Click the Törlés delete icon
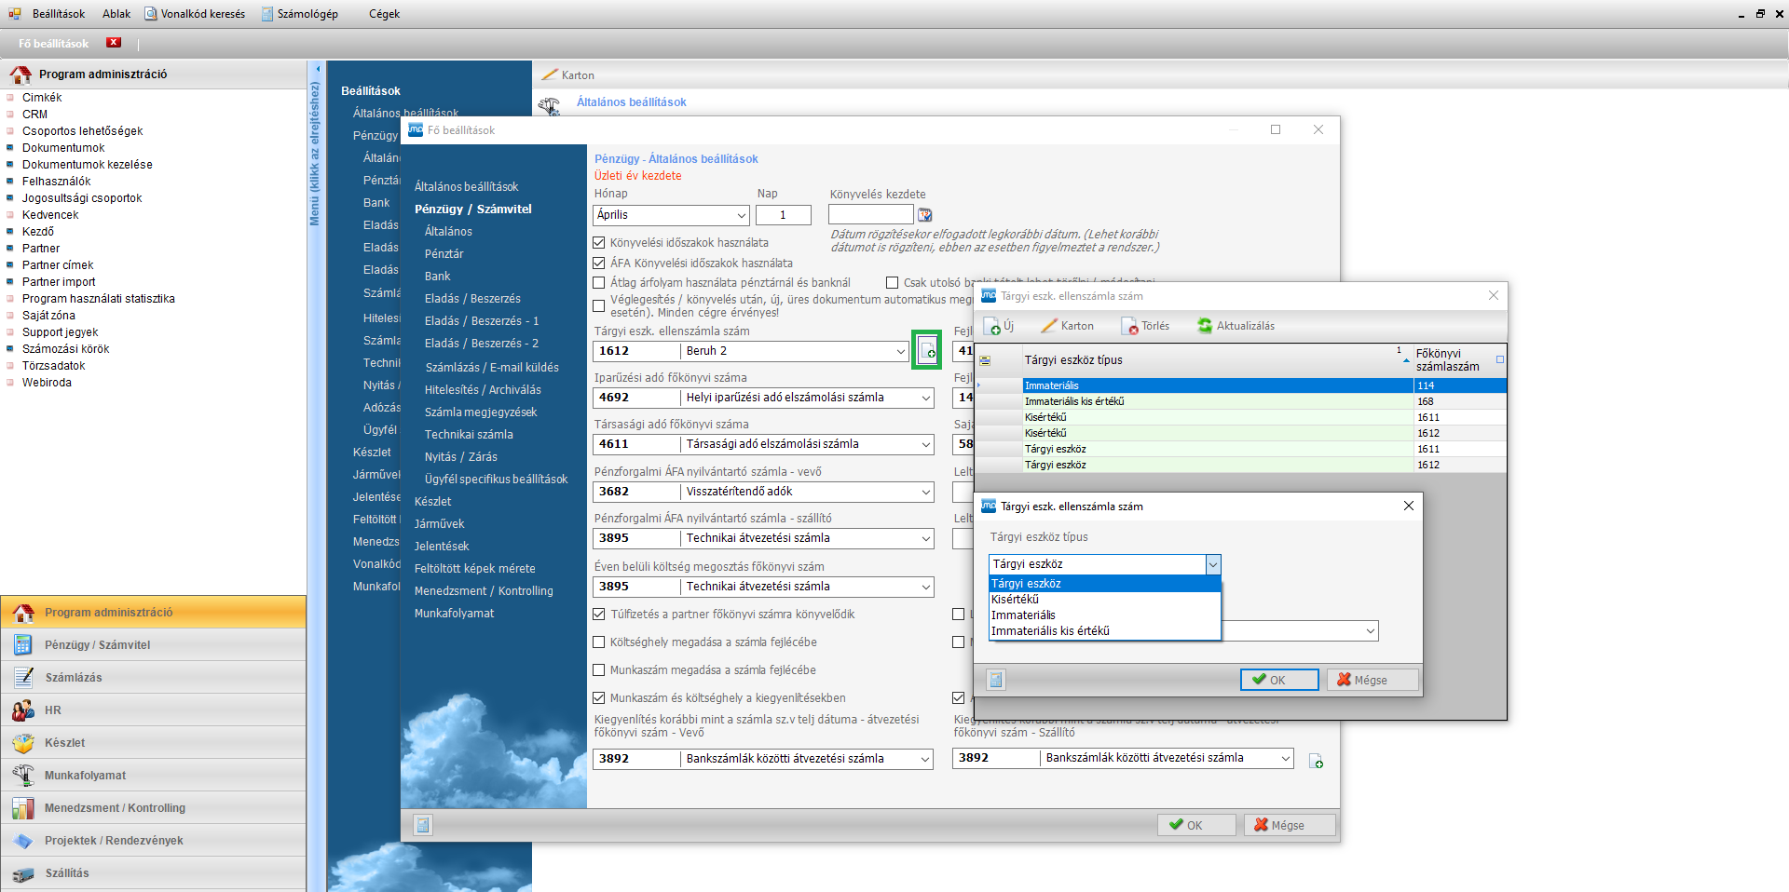This screenshot has height=892, width=1789. pos(1130,326)
